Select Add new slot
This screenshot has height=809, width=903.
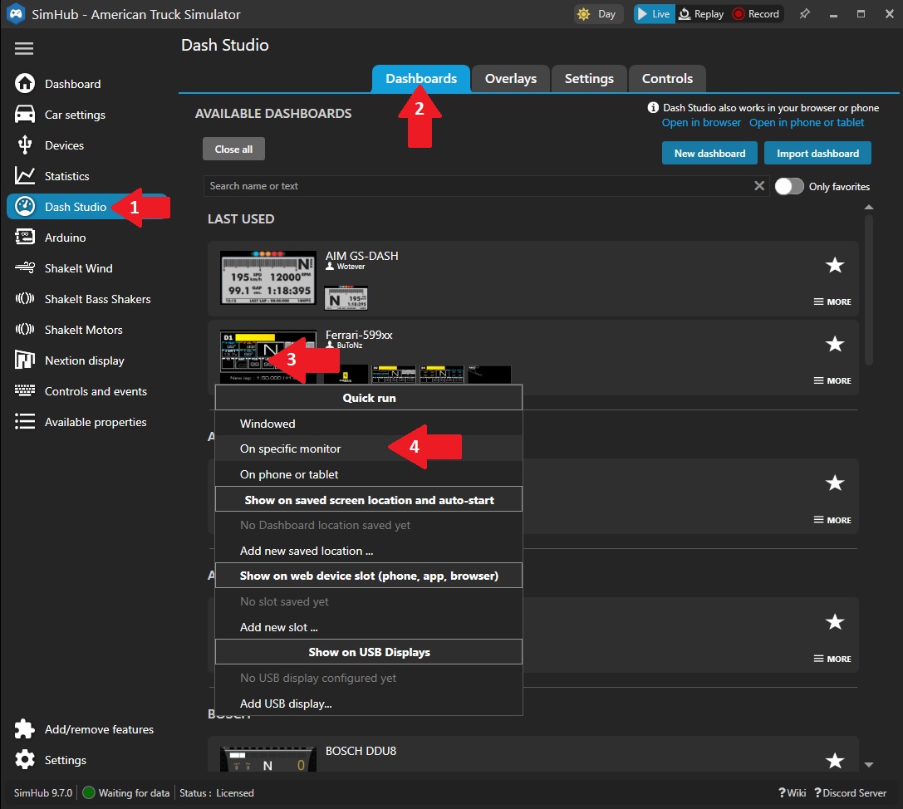[x=369, y=627]
